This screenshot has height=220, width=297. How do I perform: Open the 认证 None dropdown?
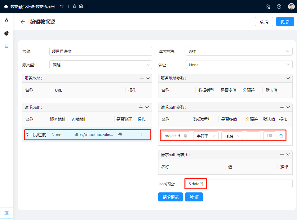(239, 65)
